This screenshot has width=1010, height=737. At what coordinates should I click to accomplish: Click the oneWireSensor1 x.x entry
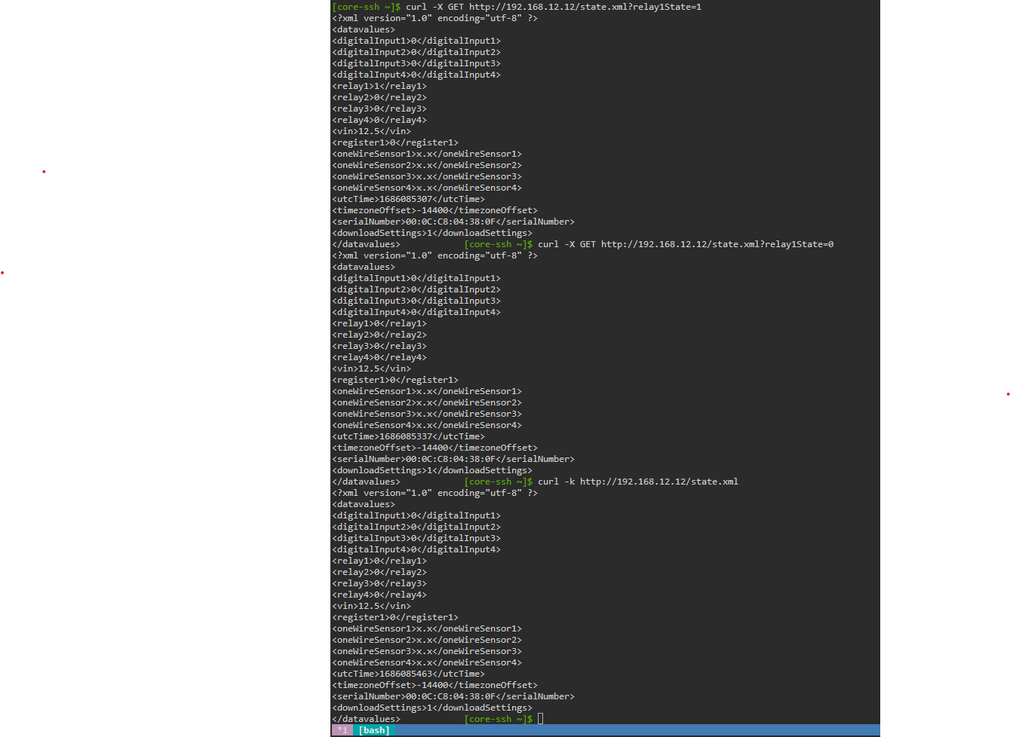pyautogui.click(x=426, y=628)
